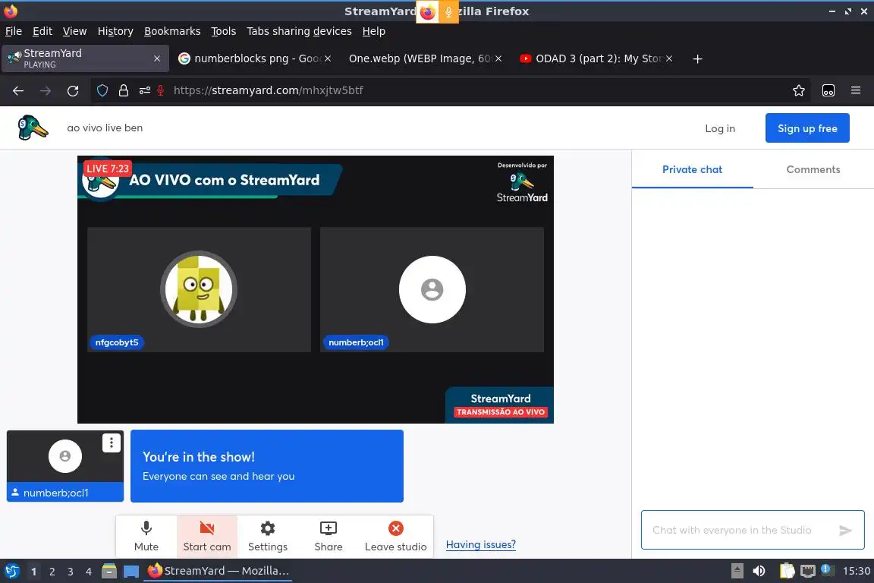This screenshot has width=874, height=583.
Task: Open the Tools menu
Action: coord(224,31)
